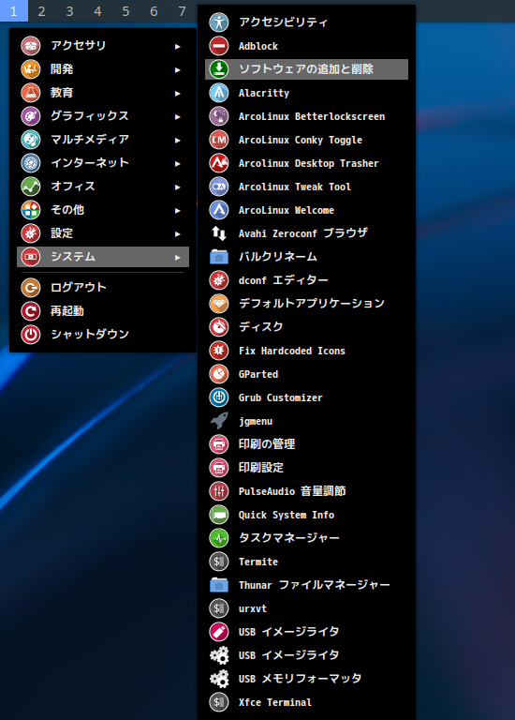The image size is (515, 720).
Task: Expand the 開発 submenu arrow
Action: pyautogui.click(x=178, y=69)
